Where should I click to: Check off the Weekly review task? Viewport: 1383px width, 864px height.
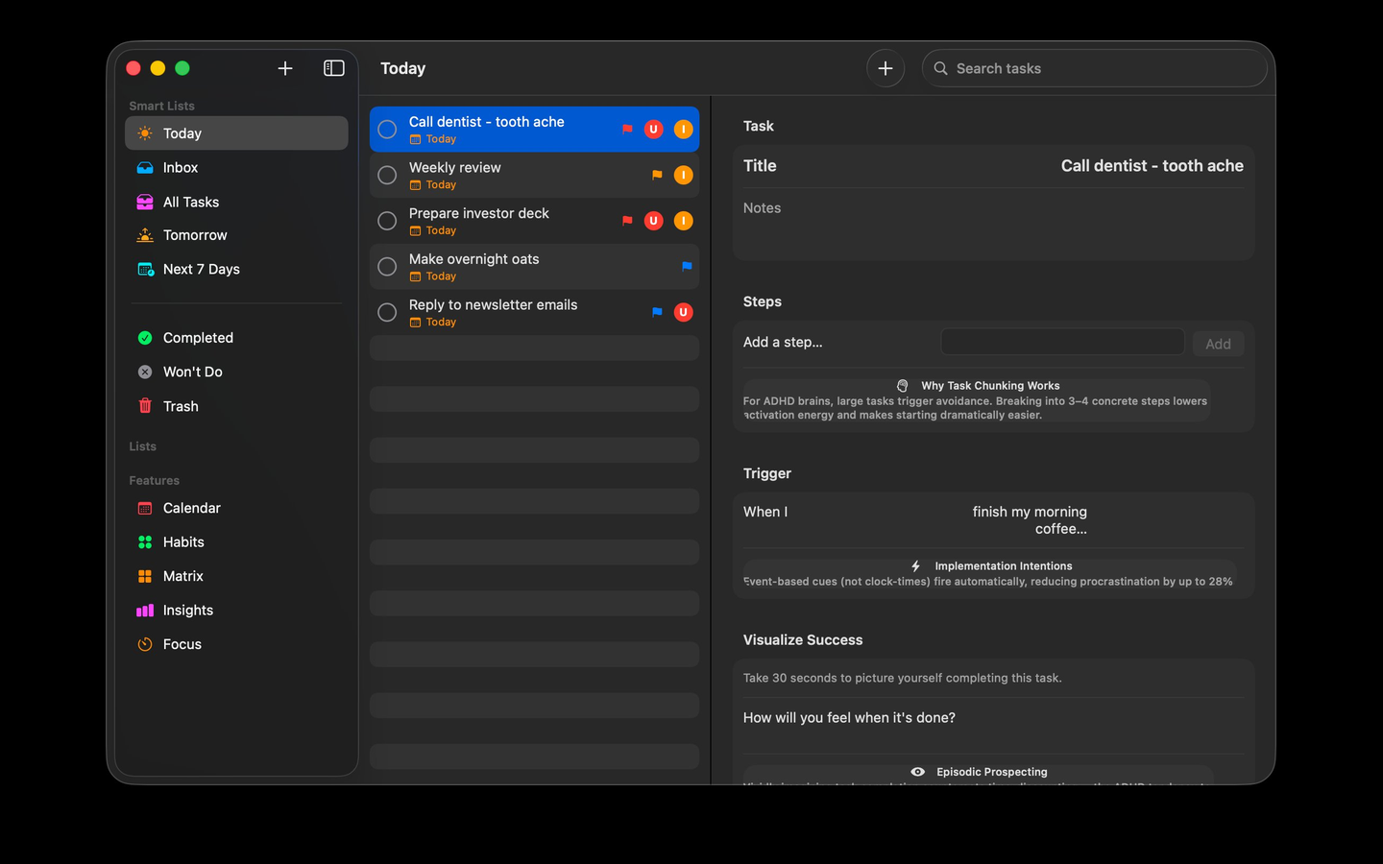tap(387, 175)
